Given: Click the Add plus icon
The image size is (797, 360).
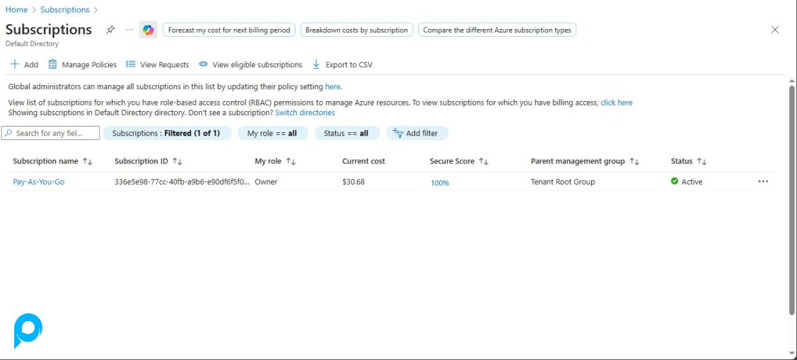Looking at the screenshot, I should coord(15,64).
